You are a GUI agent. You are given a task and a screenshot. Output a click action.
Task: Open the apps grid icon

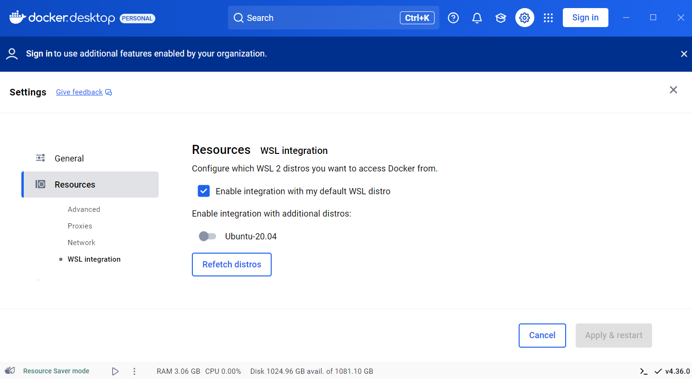pos(548,18)
